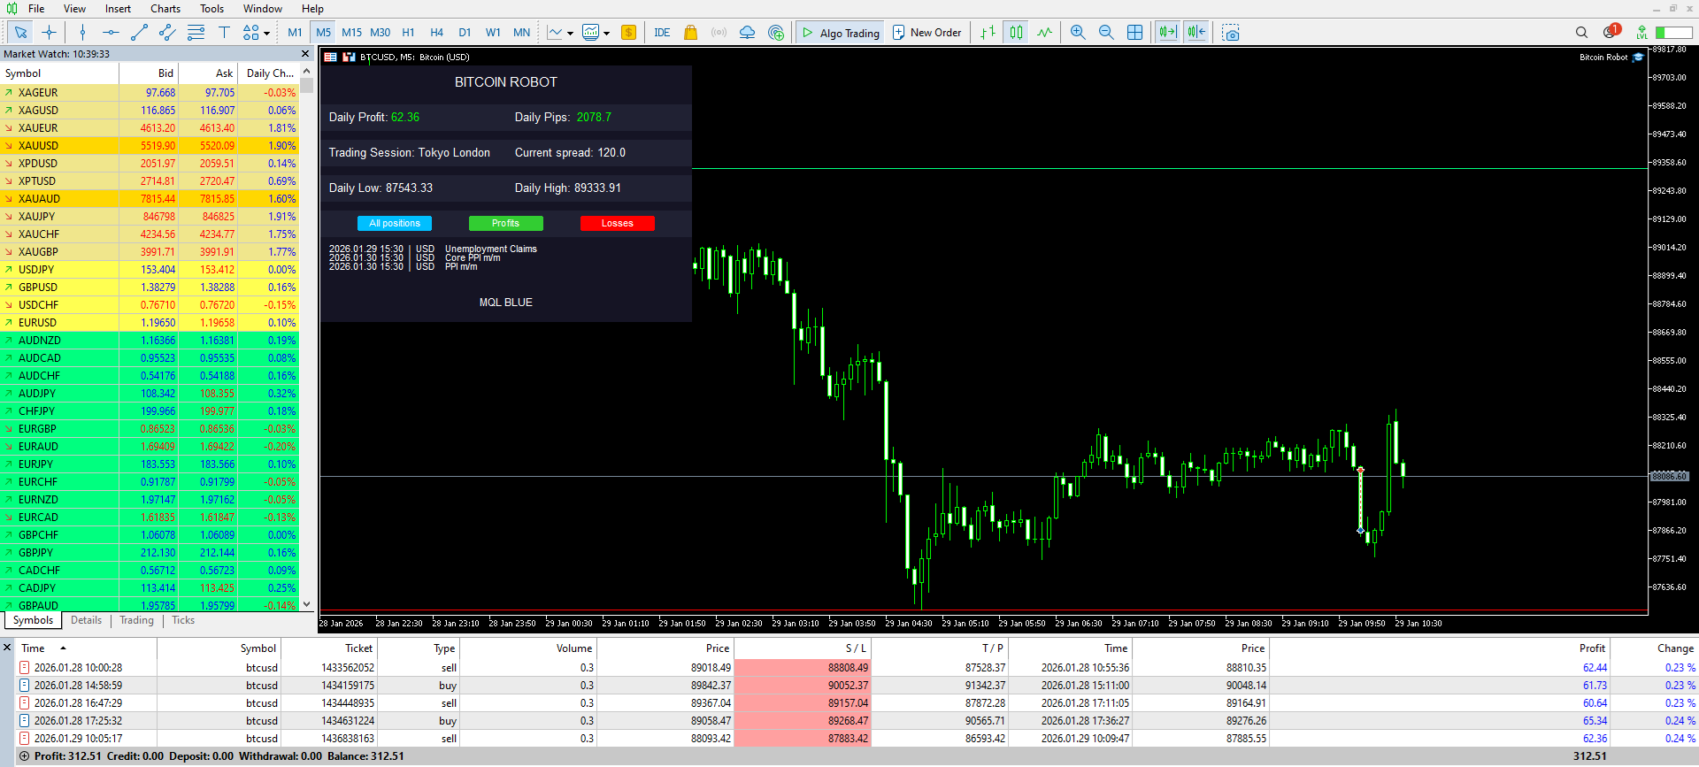Screen dimensions: 1699x767
Task: Click the memory usage progress bar
Action: (1673, 33)
